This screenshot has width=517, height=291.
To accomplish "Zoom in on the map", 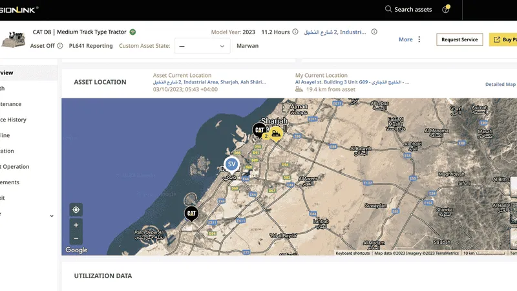I will (x=76, y=225).
